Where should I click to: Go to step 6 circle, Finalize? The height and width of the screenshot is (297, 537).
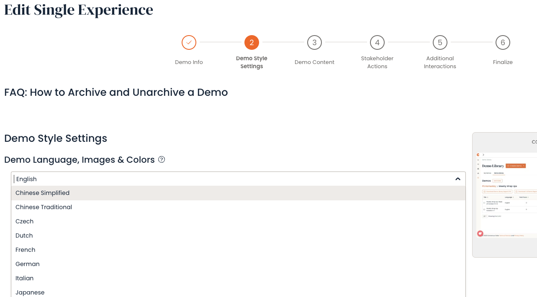[503, 42]
